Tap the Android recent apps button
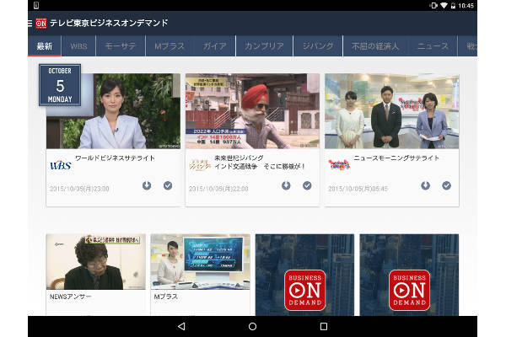Viewport: 506px width, 337px height. pyautogui.click(x=324, y=326)
